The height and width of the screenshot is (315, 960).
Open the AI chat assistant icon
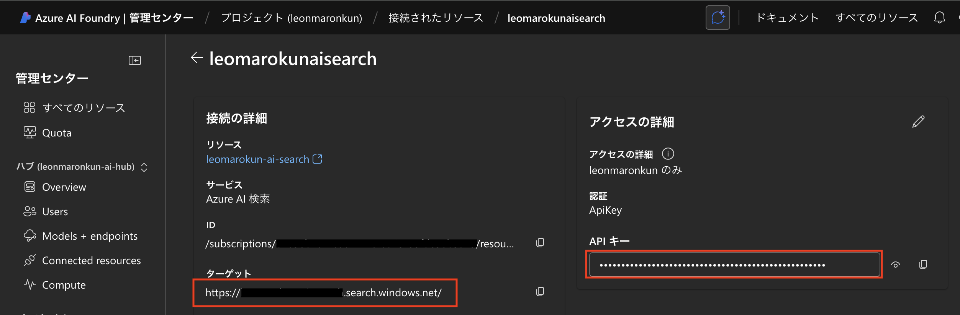pyautogui.click(x=718, y=18)
